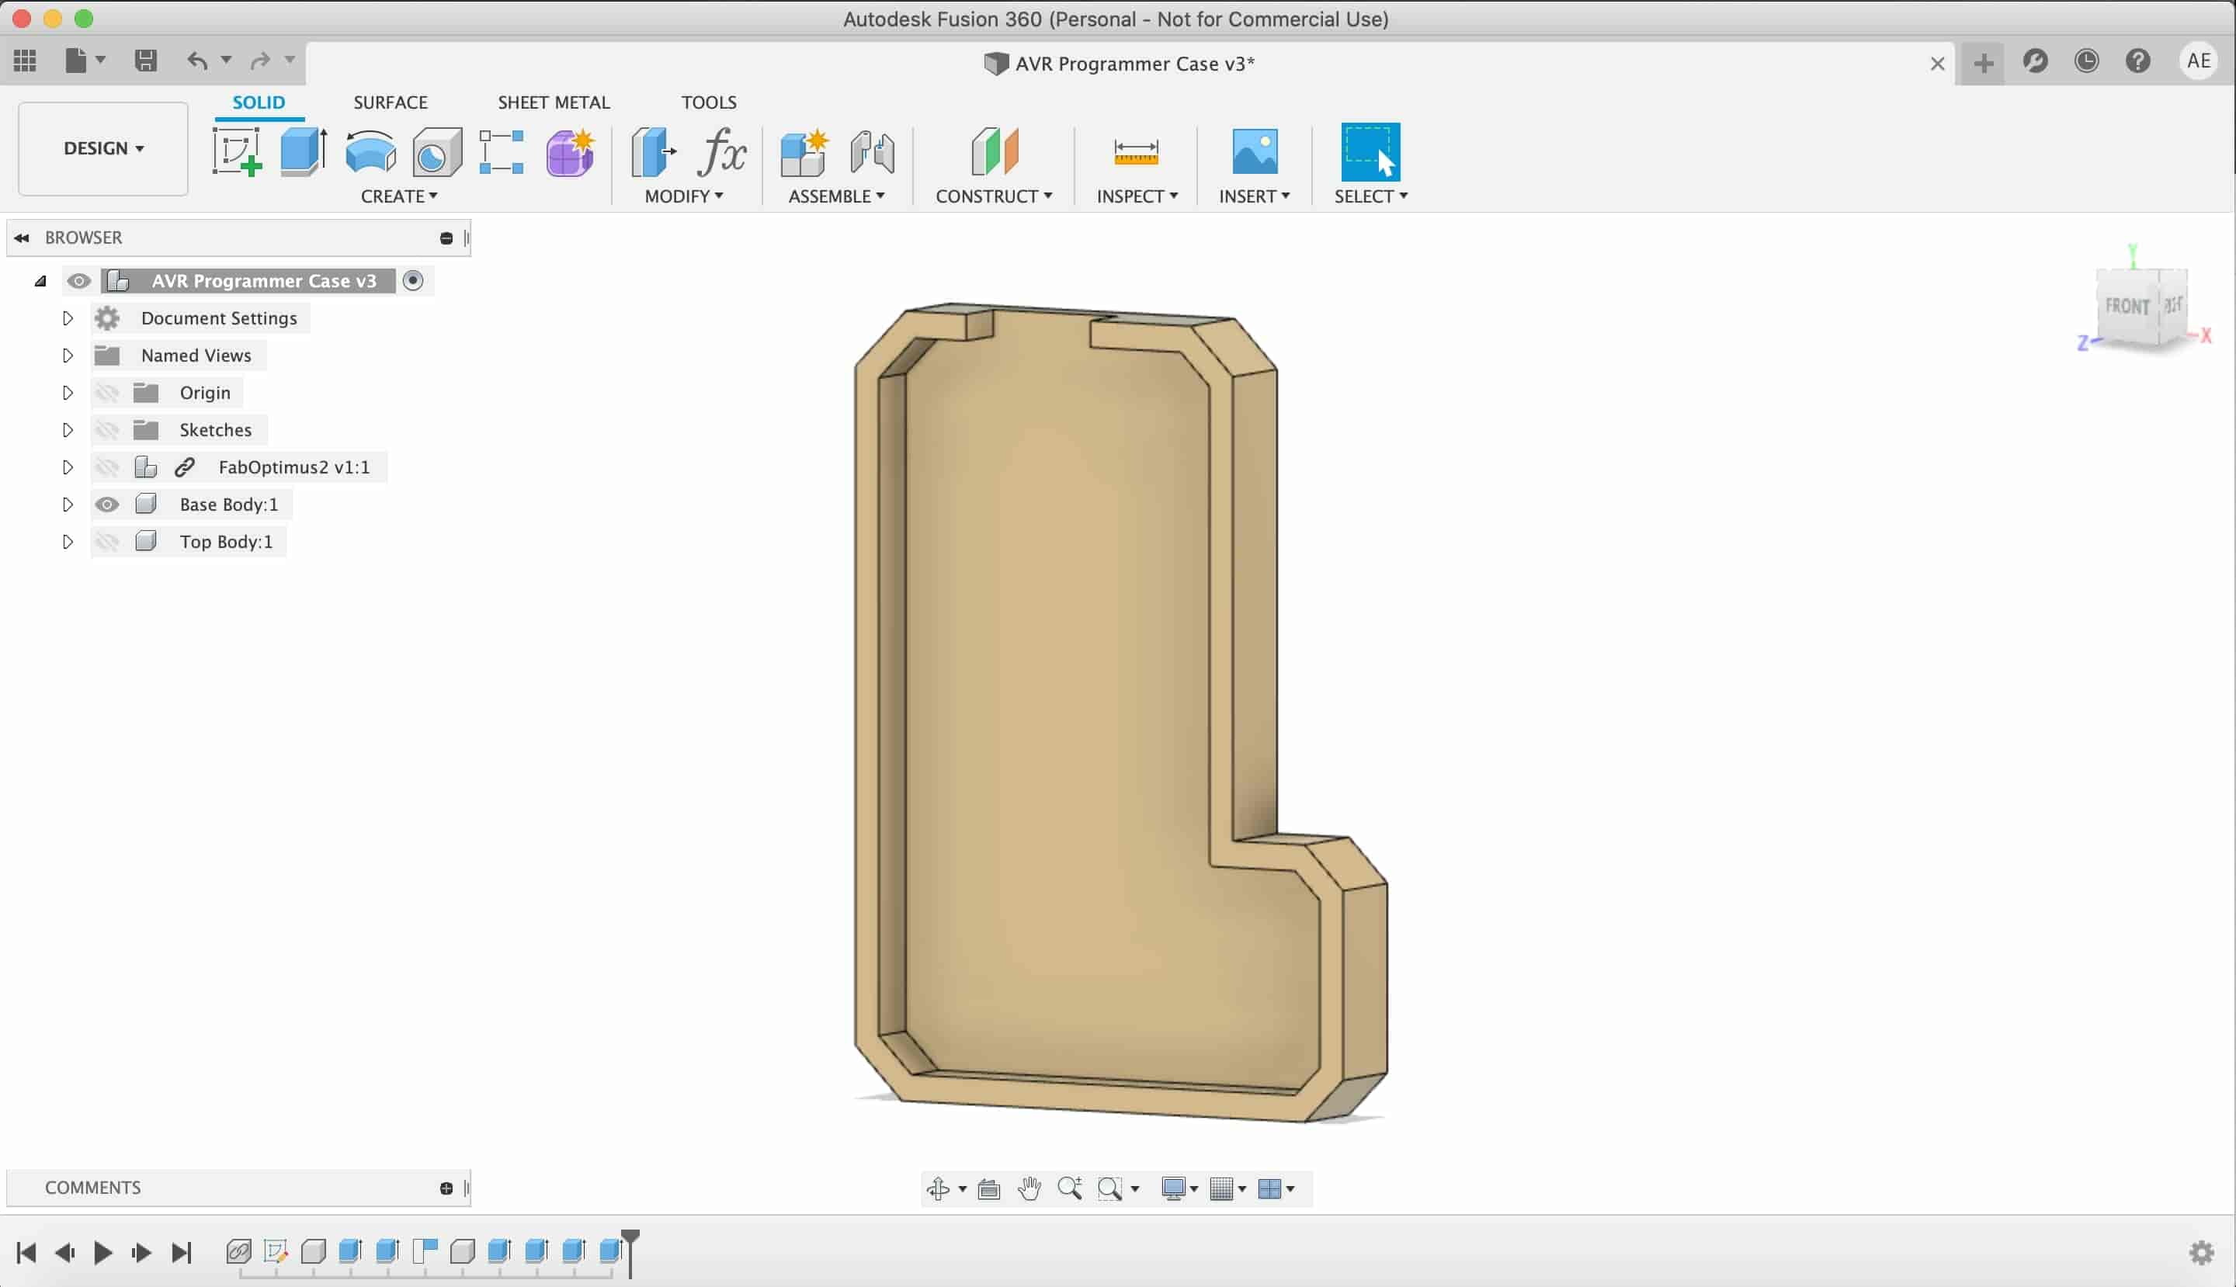Image resolution: width=2236 pixels, height=1287 pixels.
Task: Click the CONSTRUCT dropdown menu
Action: coord(994,195)
